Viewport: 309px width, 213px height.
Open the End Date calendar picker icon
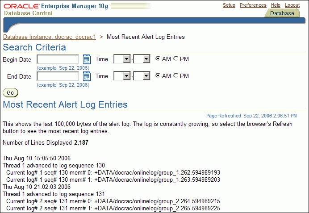pyautogui.click(x=87, y=76)
